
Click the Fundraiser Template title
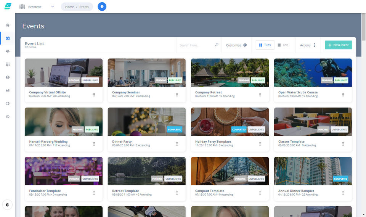pyautogui.click(x=45, y=191)
